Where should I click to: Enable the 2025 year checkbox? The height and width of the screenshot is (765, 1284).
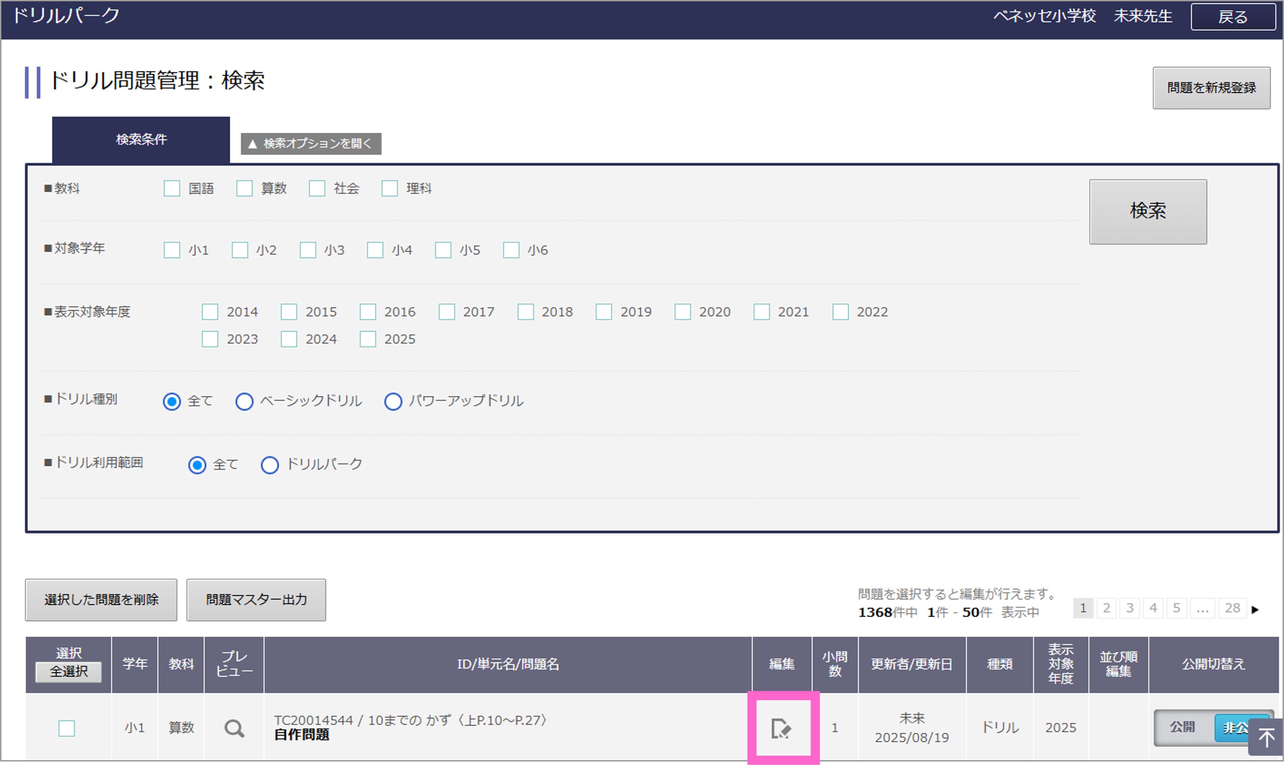coord(368,339)
